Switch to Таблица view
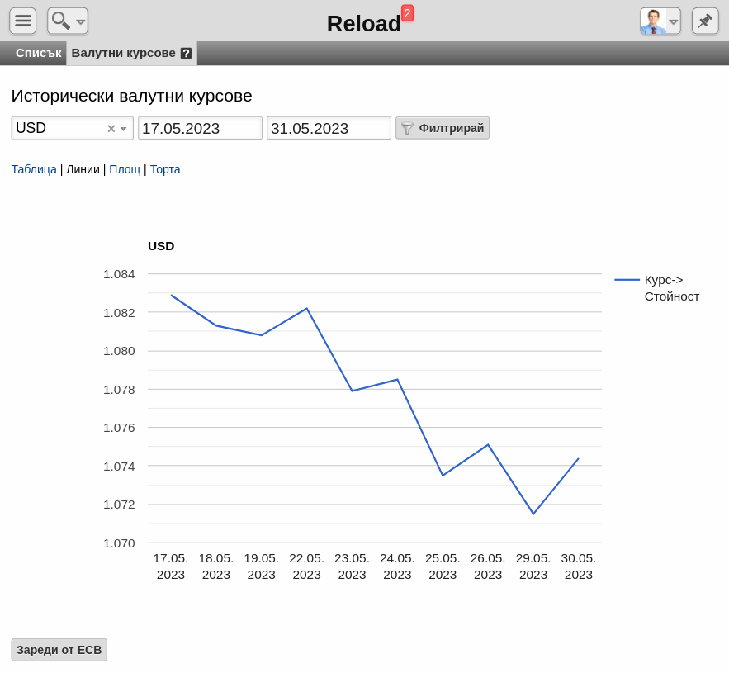This screenshot has height=673, width=729. point(34,169)
